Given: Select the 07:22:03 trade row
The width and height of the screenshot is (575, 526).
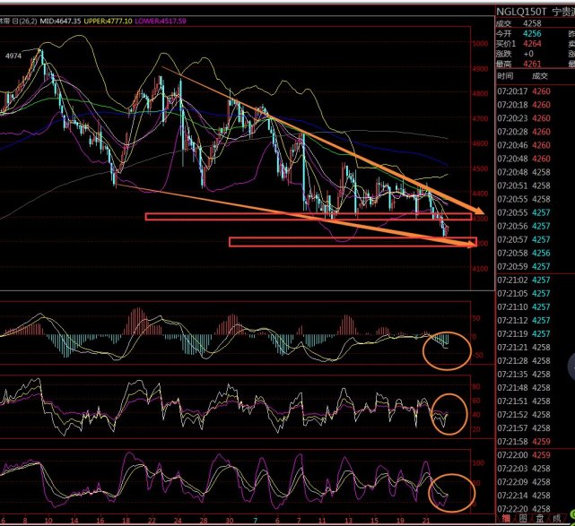Looking at the screenshot, I should click(524, 469).
